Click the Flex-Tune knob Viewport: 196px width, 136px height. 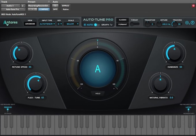pos(36,84)
